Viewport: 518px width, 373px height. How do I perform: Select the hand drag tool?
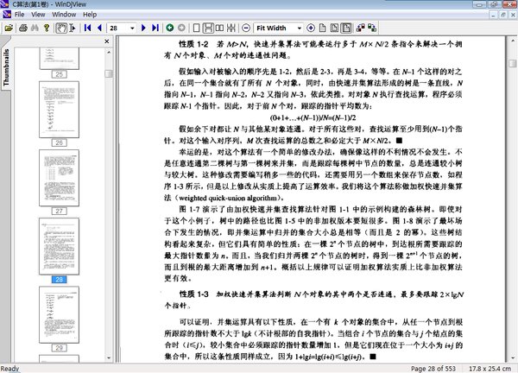pyautogui.click(x=61, y=28)
